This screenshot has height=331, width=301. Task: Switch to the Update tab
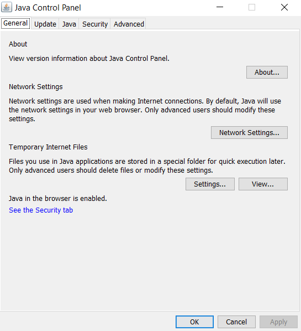45,24
